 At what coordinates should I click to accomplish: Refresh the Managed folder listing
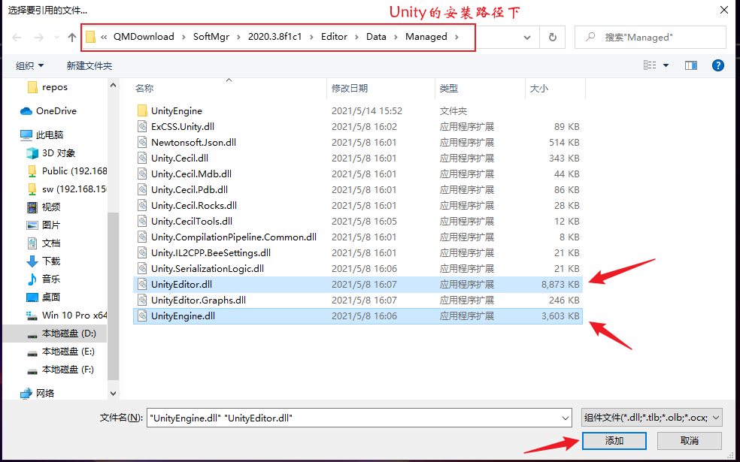pos(552,38)
